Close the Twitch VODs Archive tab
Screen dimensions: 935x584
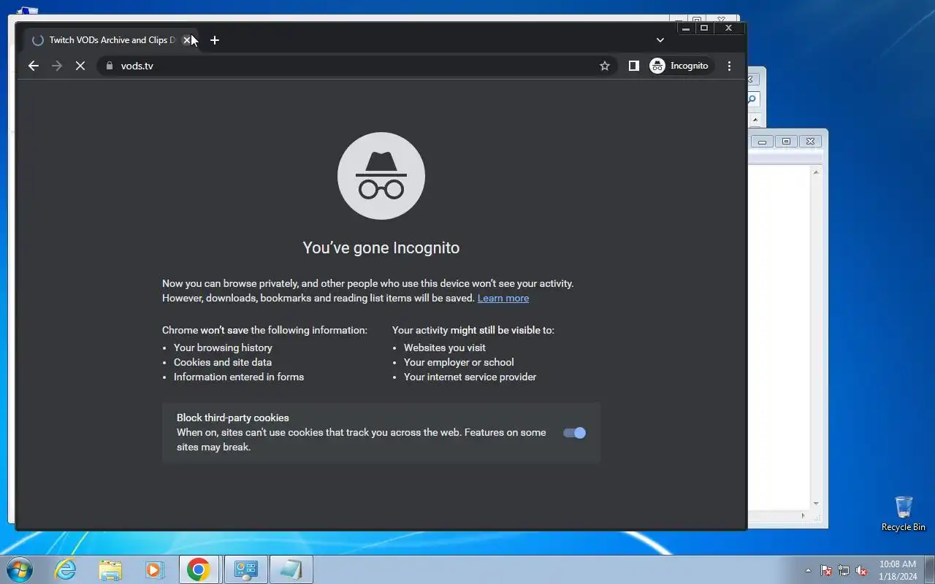click(x=186, y=40)
